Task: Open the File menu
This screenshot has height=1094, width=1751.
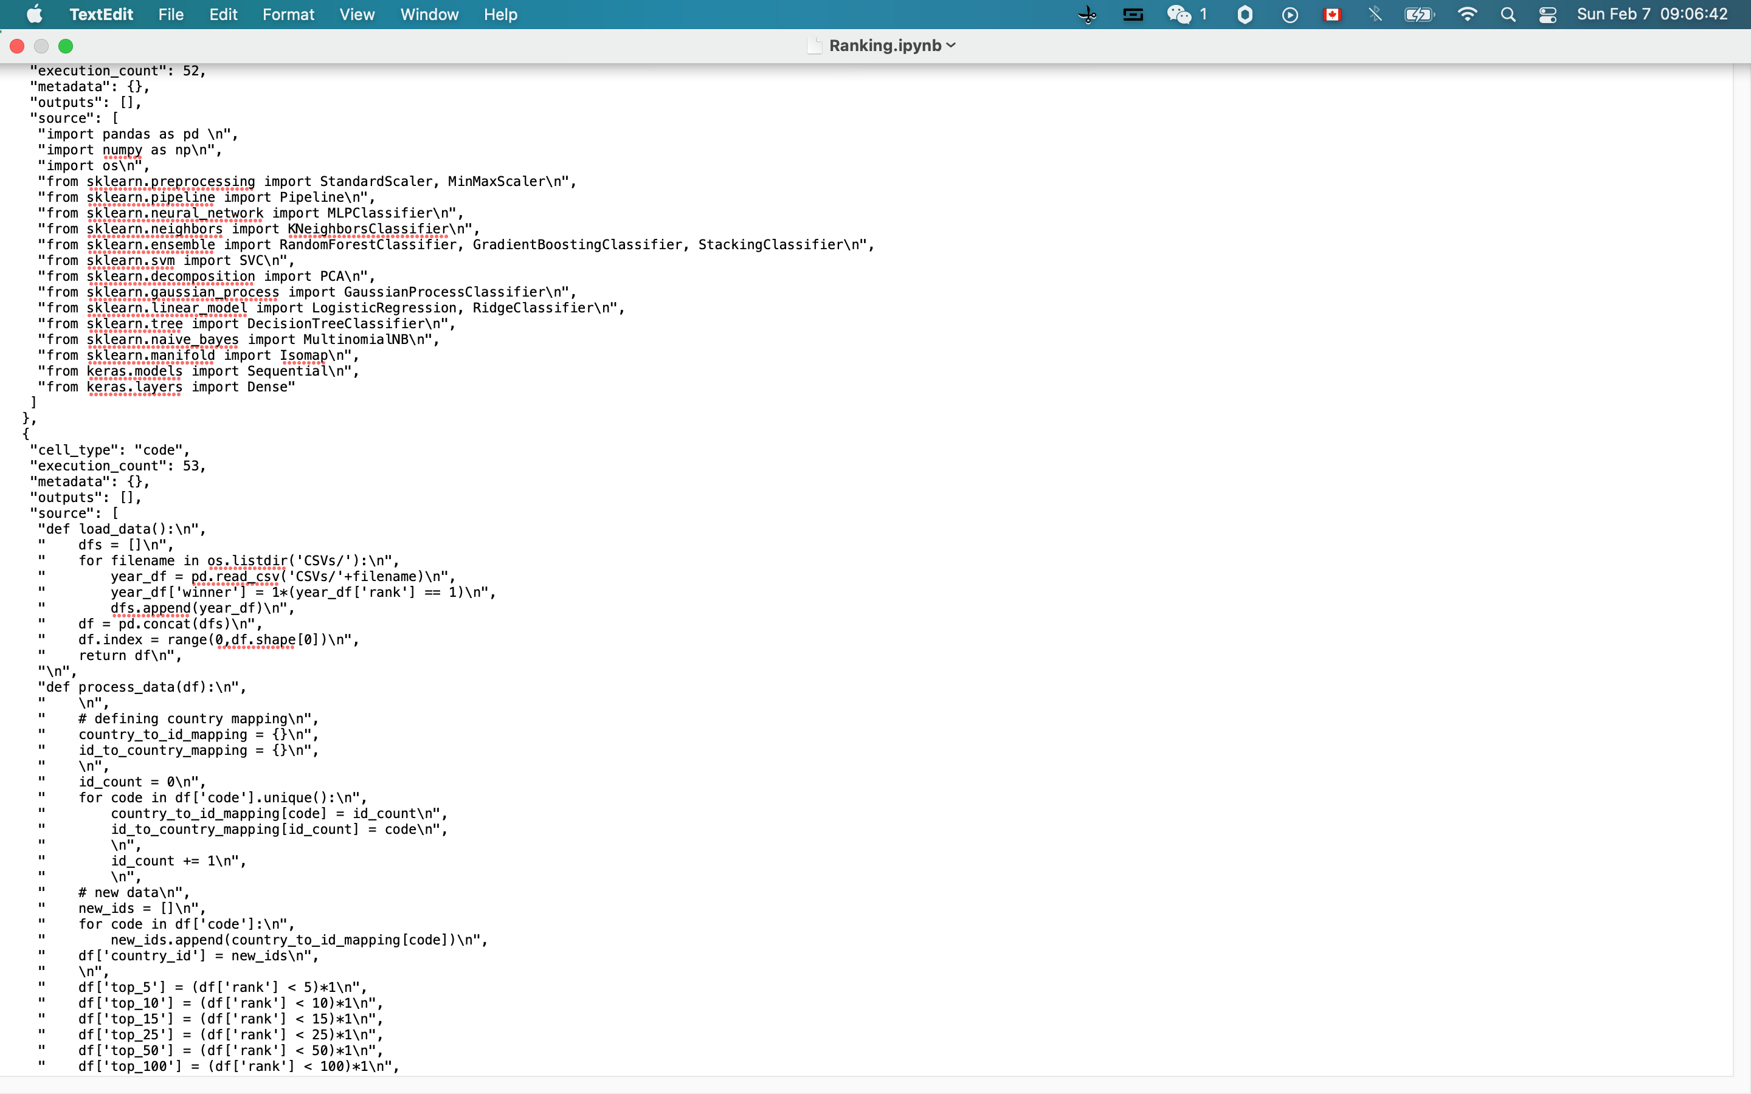Action: (171, 15)
